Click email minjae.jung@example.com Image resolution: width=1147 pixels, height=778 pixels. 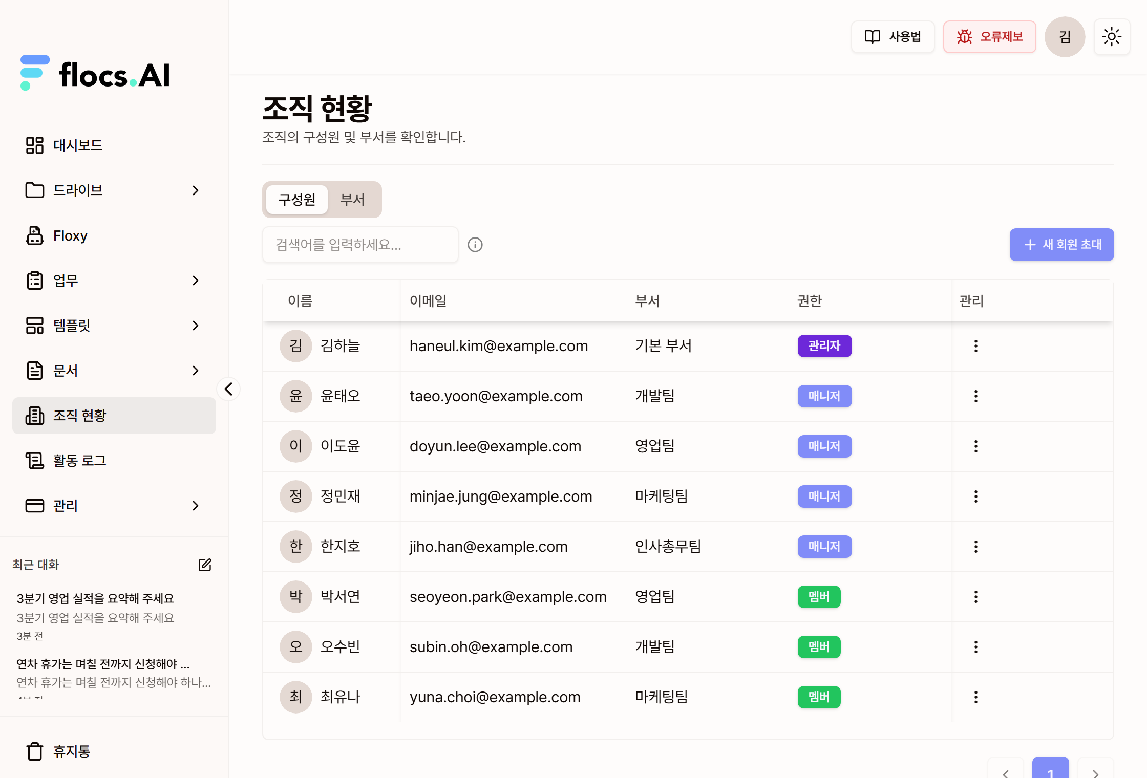click(x=501, y=496)
